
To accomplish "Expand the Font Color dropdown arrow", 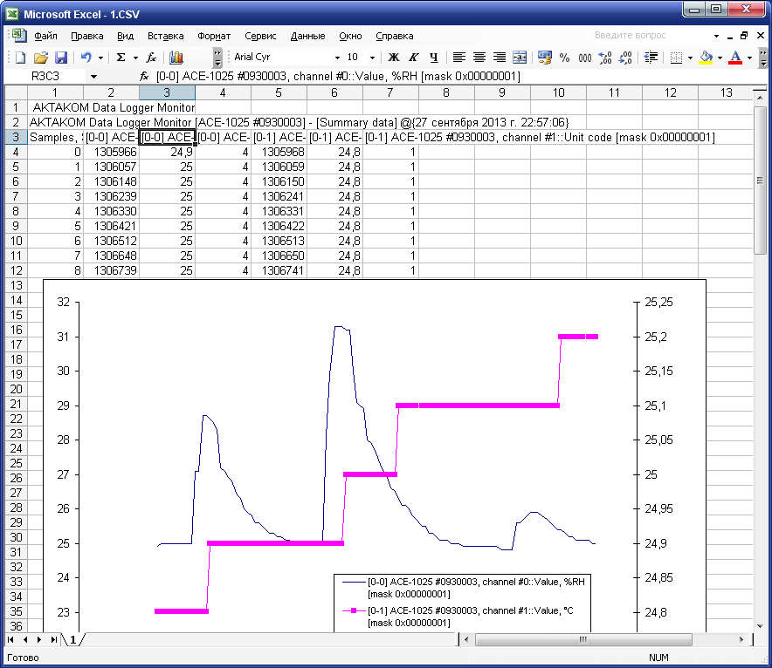I will (749, 58).
